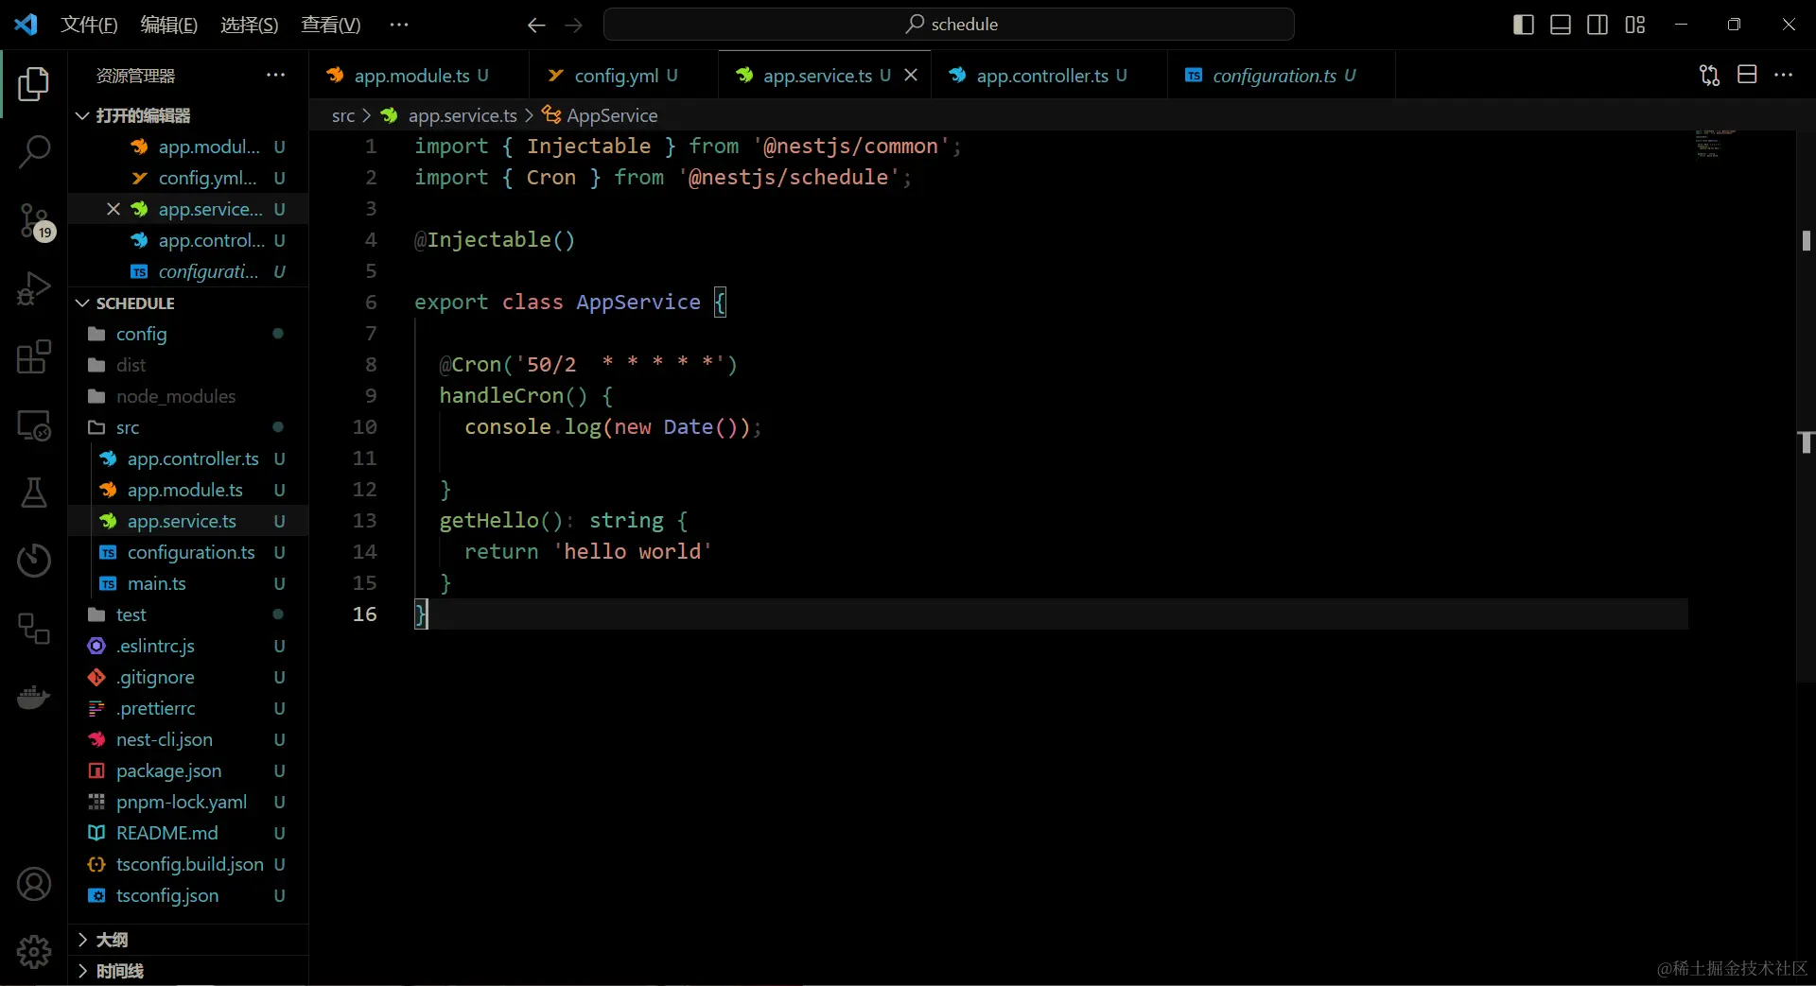Click the schedule command center search box
The image size is (1816, 986).
pos(949,25)
